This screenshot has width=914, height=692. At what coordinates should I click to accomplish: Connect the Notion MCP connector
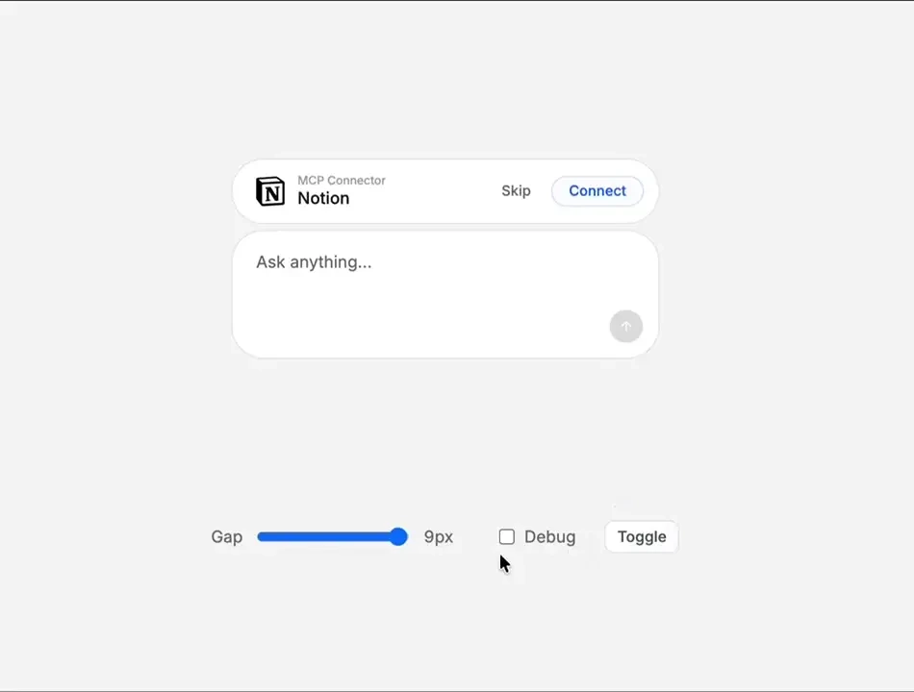(597, 191)
